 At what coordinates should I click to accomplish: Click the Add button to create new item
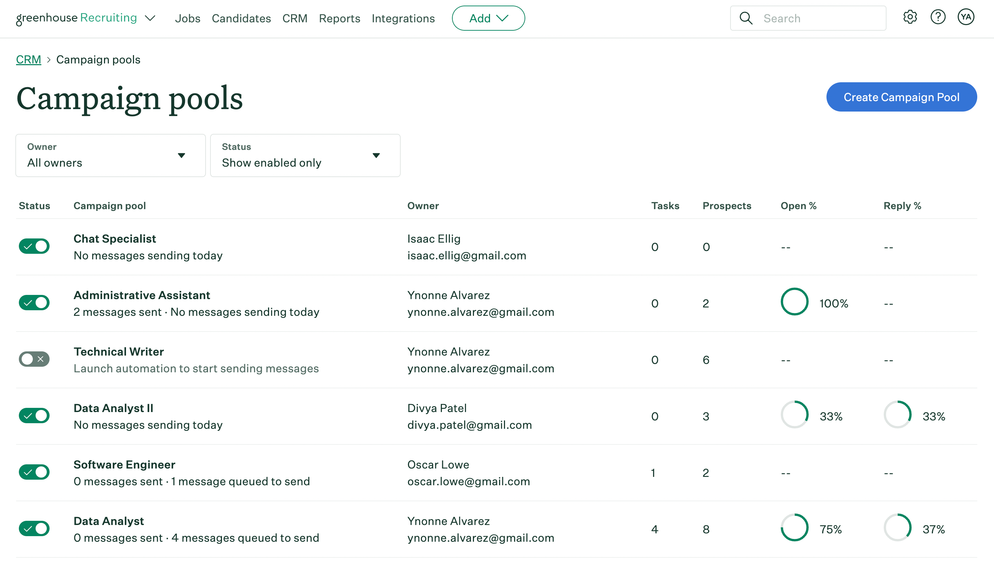(x=488, y=18)
